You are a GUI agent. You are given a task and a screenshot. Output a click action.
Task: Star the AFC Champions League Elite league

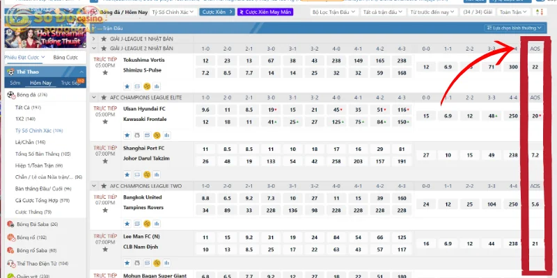tap(104, 97)
